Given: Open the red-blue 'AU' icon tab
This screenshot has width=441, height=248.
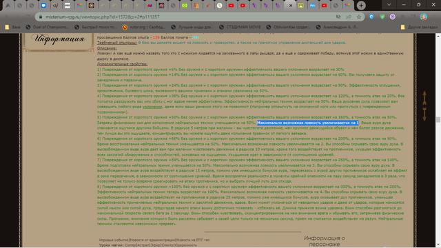Looking at the screenshot, I should tap(150, 6).
